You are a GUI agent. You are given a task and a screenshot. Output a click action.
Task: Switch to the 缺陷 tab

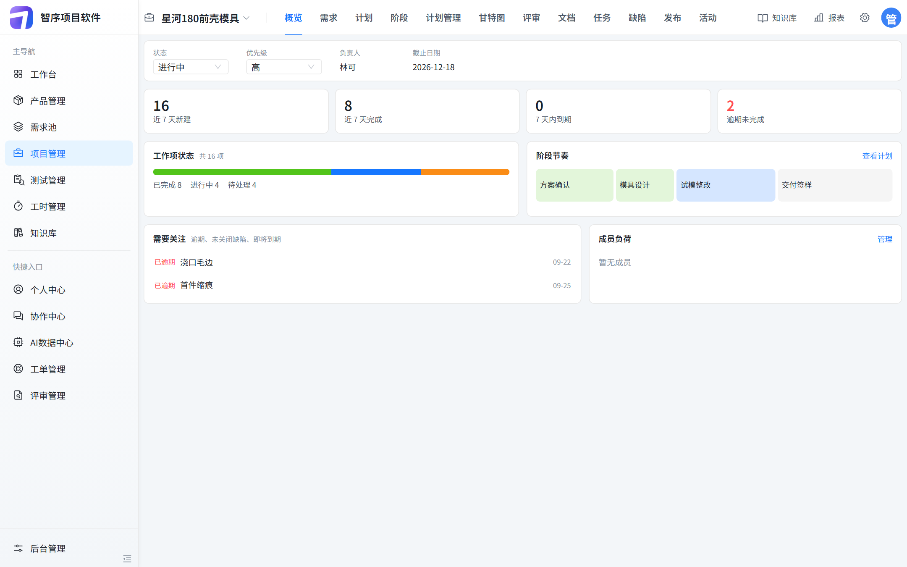[637, 18]
